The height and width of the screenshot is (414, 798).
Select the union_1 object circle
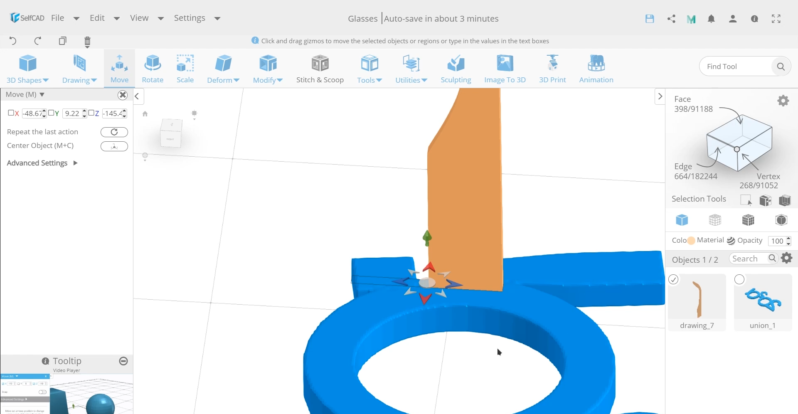[x=739, y=280]
